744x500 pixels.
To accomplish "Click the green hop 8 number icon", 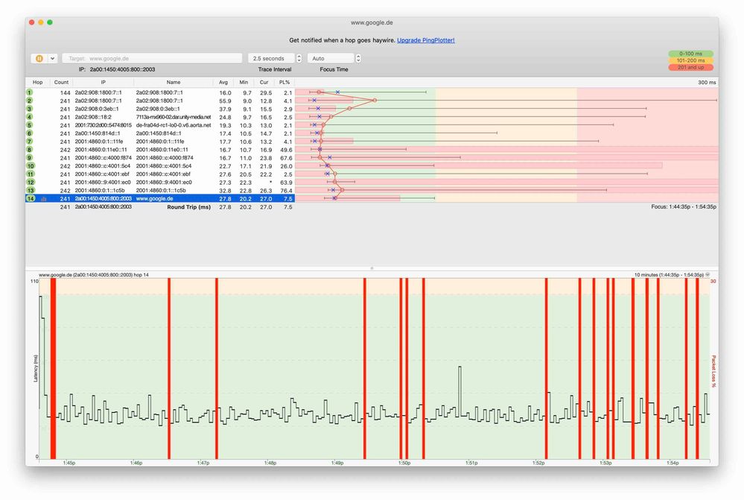I will [30, 150].
